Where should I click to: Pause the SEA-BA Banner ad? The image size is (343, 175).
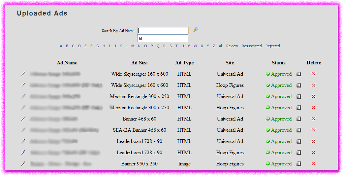pos(299,130)
